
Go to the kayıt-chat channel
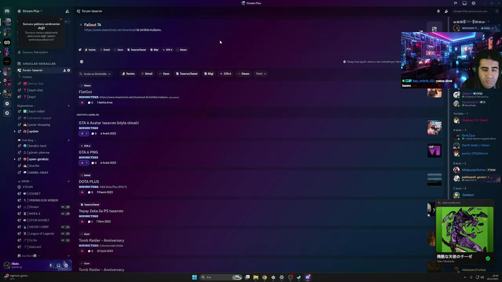(x=36, y=90)
